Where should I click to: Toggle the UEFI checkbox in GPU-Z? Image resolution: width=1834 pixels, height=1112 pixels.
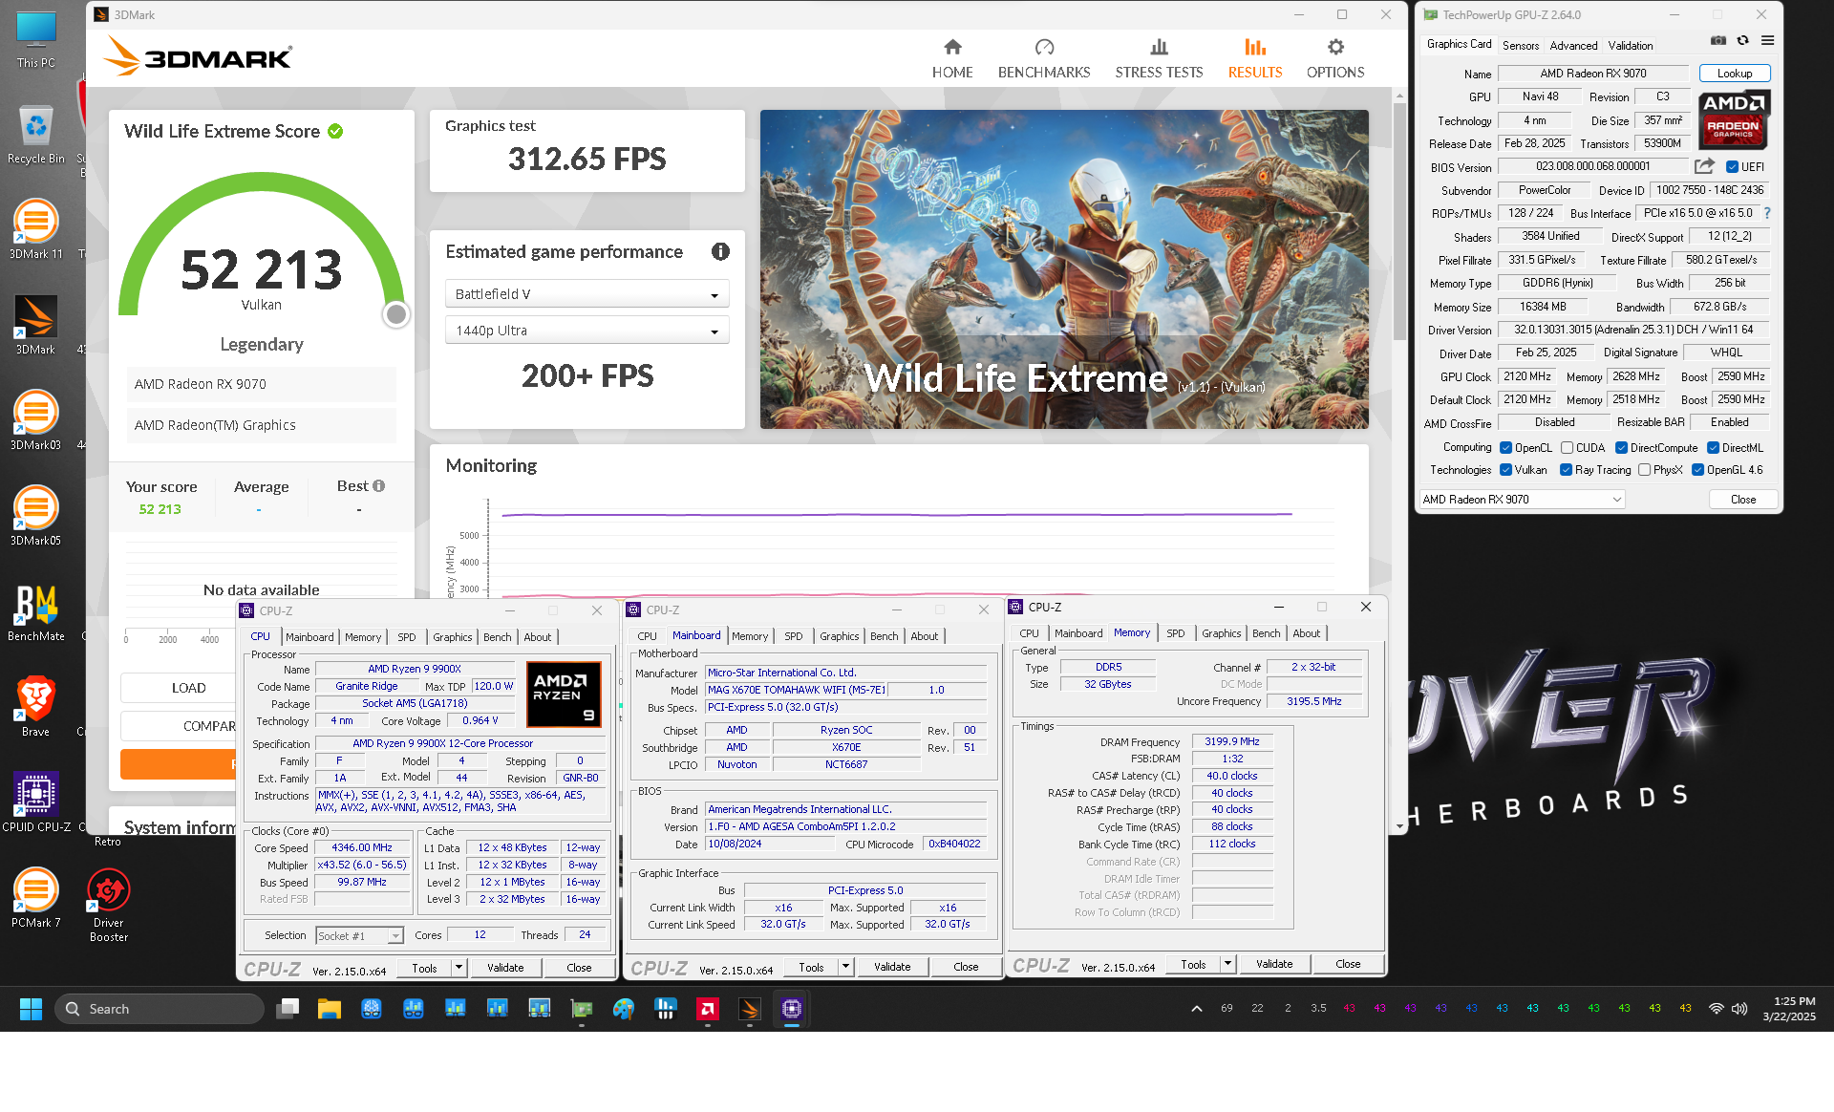click(1732, 167)
